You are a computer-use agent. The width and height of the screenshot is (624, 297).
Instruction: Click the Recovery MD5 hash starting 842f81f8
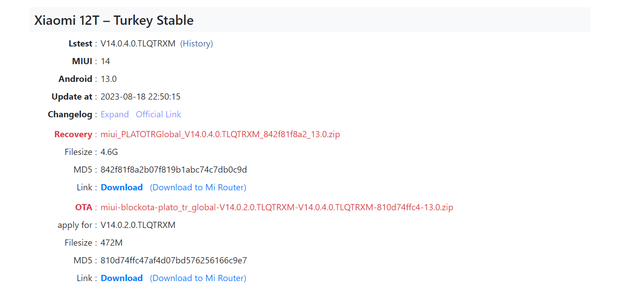(174, 170)
